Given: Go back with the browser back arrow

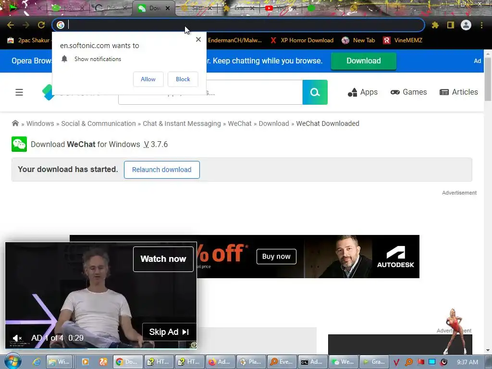Looking at the screenshot, I should click(11, 25).
